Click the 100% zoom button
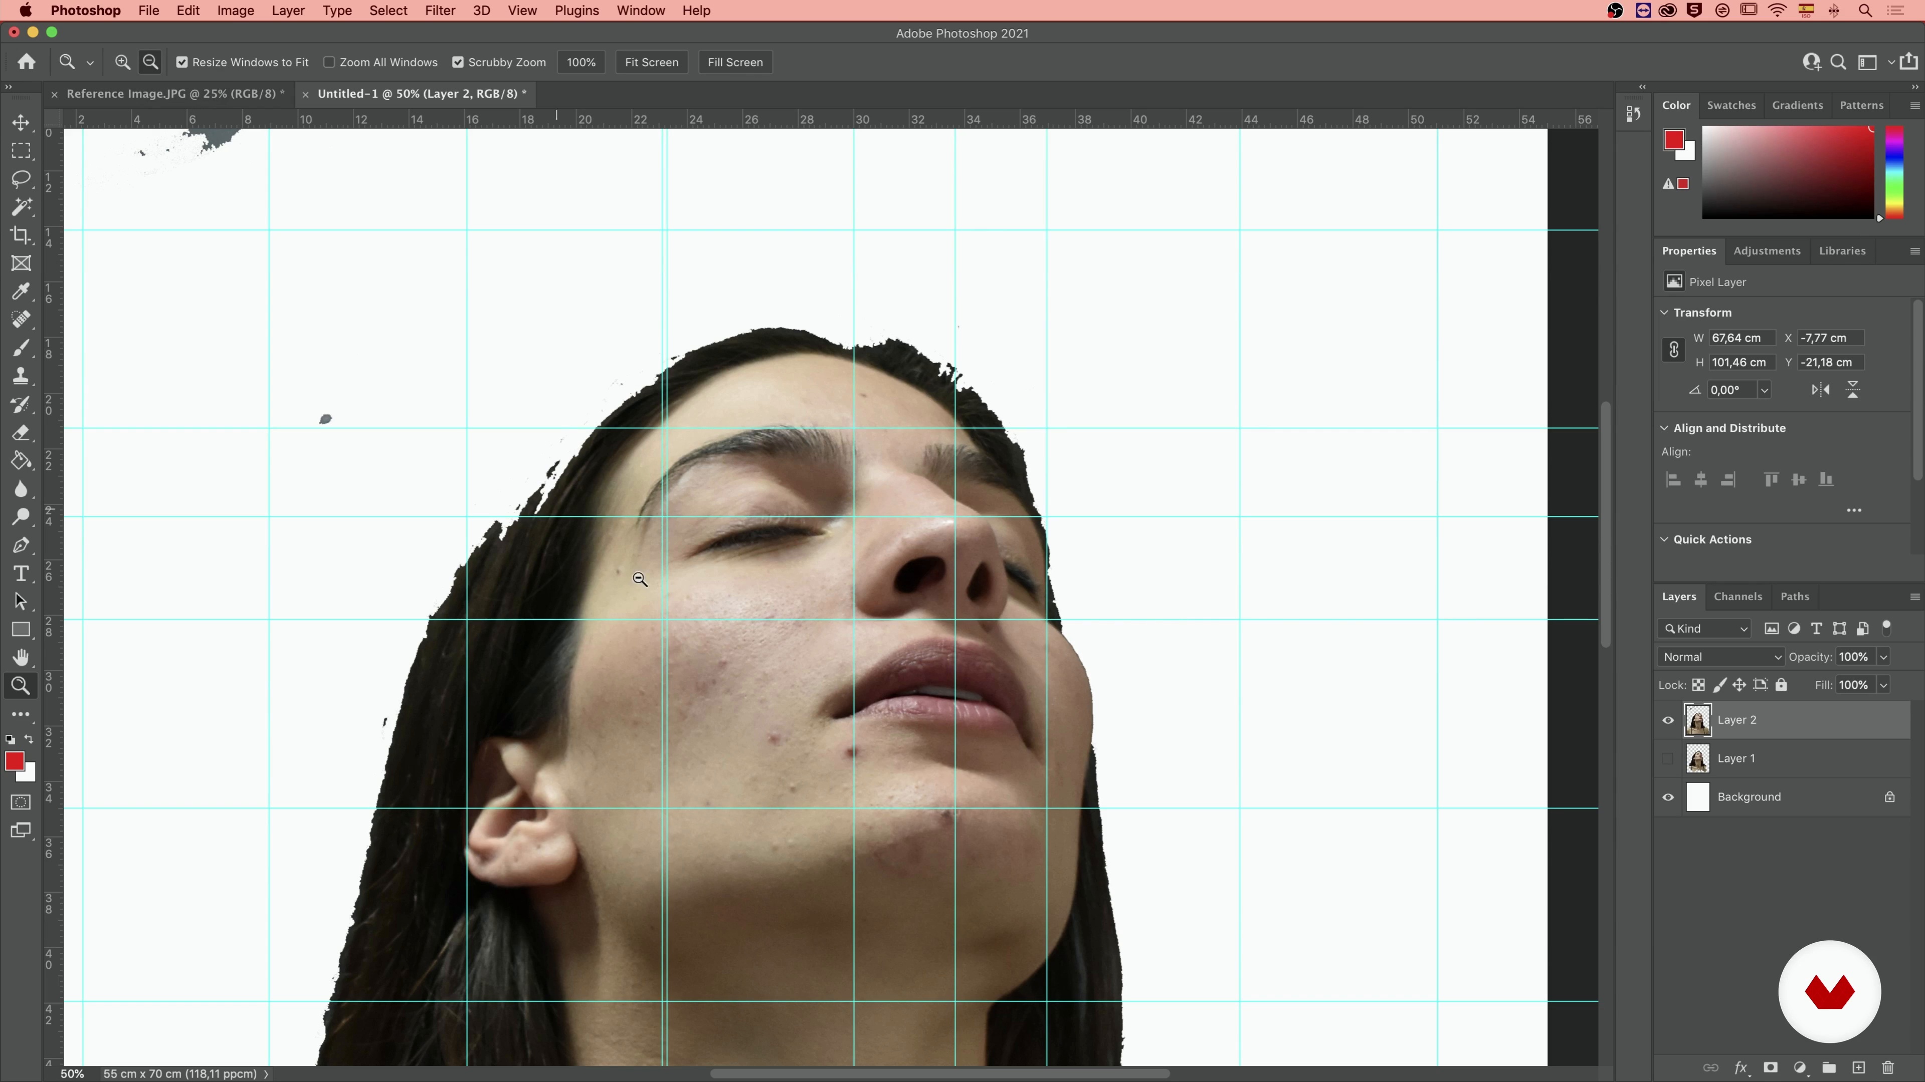Screen dimensions: 1925x1082 tap(582, 63)
